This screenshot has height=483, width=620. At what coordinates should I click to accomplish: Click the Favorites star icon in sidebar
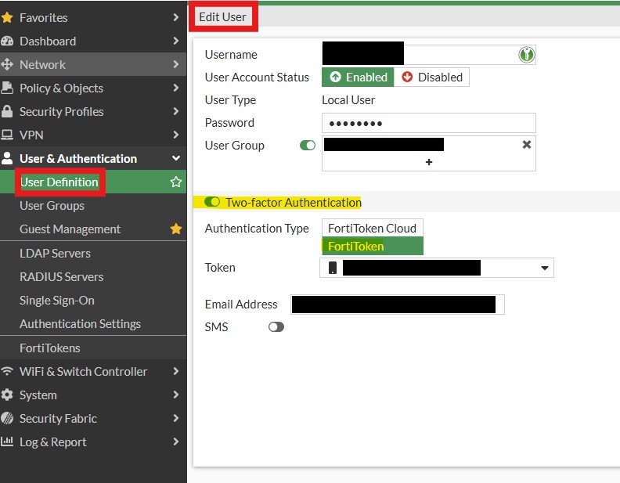(7, 17)
